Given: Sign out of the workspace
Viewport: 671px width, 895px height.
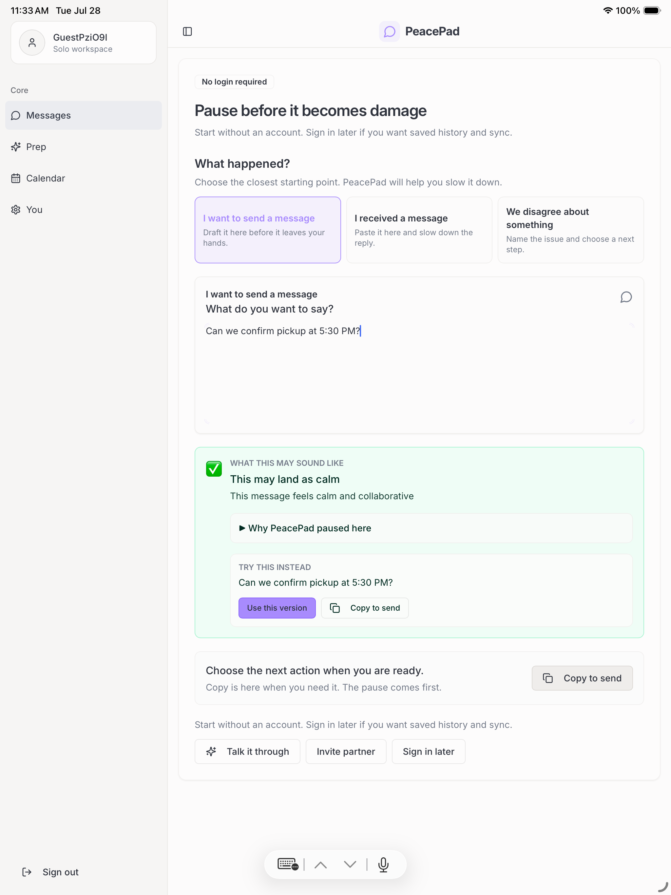Looking at the screenshot, I should click(50, 872).
